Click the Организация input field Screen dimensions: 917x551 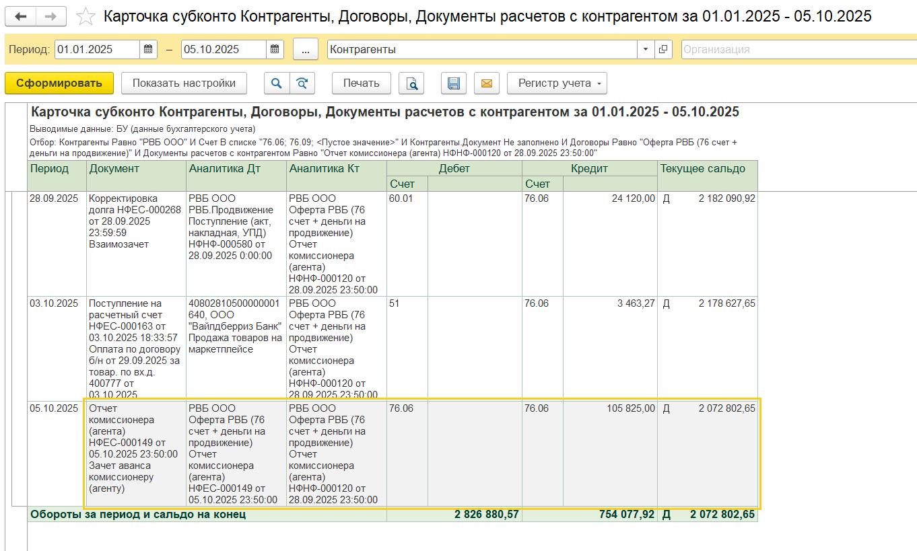click(798, 49)
